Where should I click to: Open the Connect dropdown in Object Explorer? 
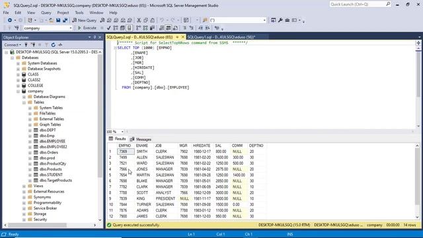tap(13, 45)
